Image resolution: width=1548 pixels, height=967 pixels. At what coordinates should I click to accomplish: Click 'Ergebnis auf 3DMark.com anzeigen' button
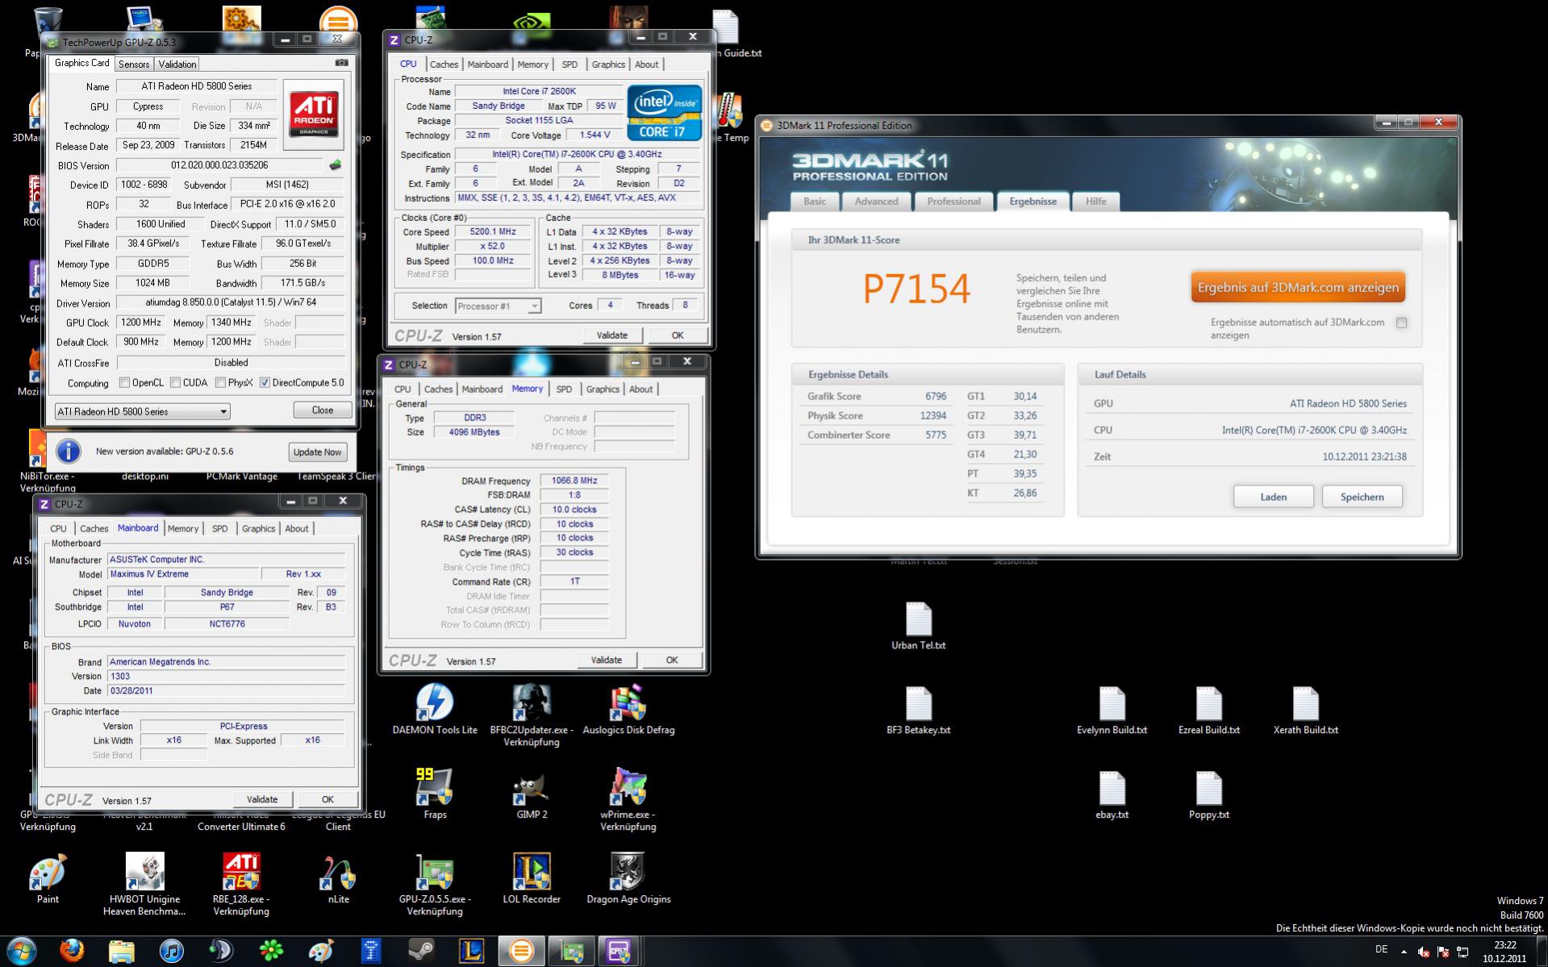click(x=1298, y=288)
